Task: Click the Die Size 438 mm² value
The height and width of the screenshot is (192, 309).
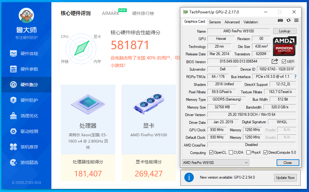Action: (261, 46)
